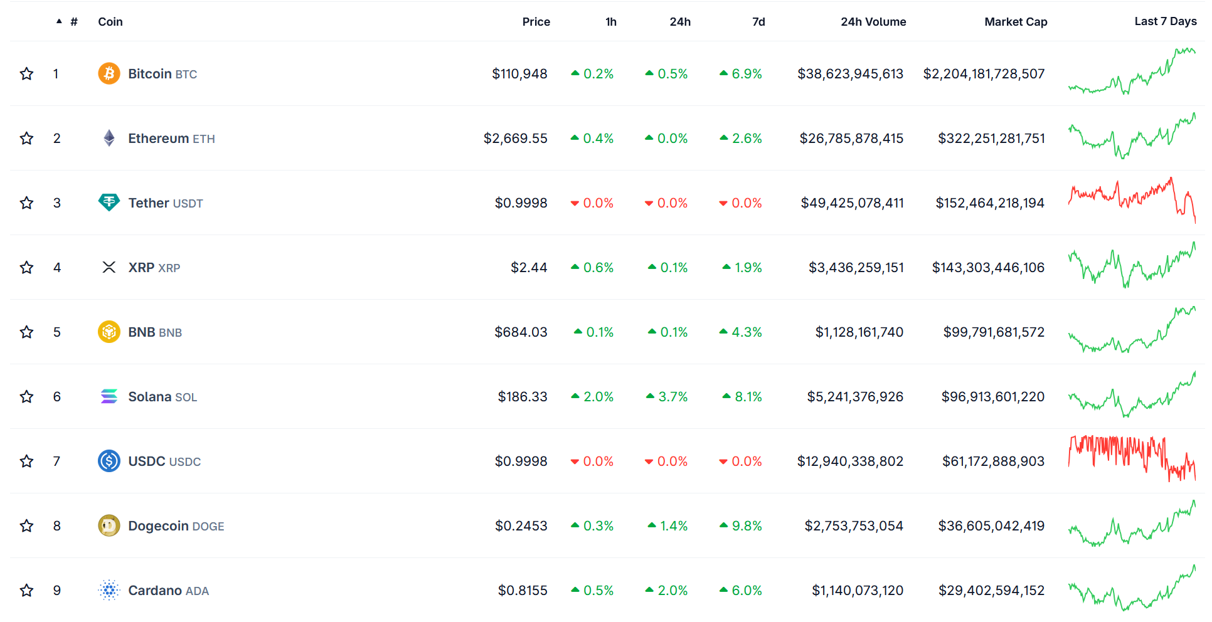Click USDC 24h volume $12,940,338,802
1212x622 pixels.
click(x=850, y=461)
